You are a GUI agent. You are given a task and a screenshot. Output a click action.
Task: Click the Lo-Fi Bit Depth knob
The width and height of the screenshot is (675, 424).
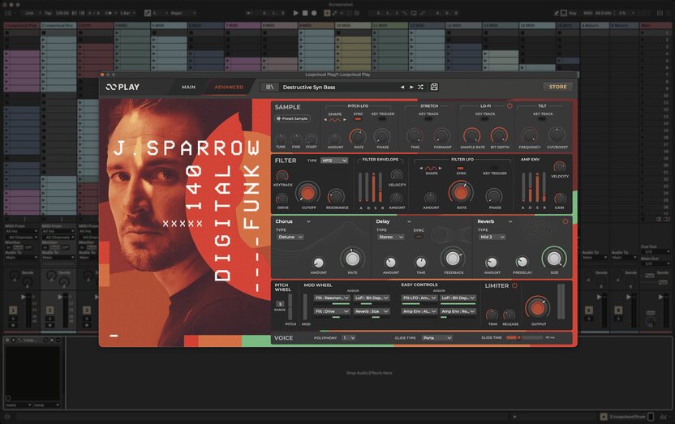[x=500, y=136]
